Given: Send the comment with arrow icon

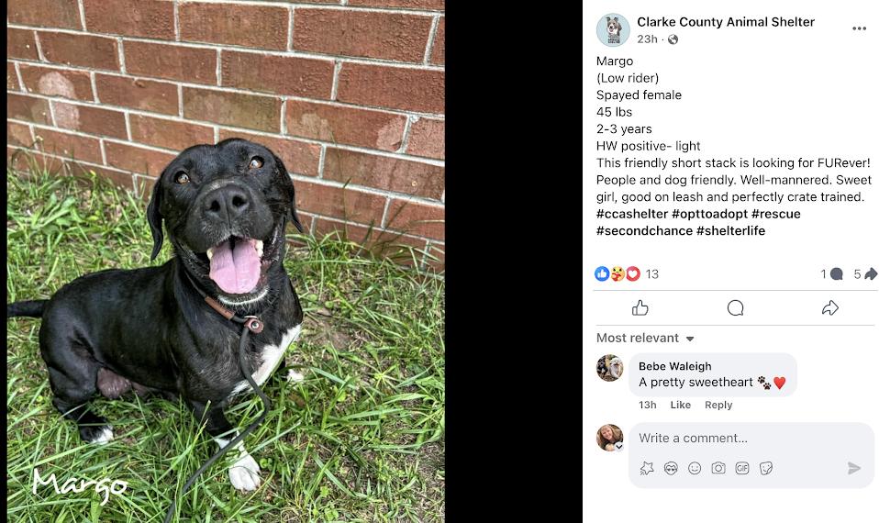Looking at the screenshot, I should 854,468.
